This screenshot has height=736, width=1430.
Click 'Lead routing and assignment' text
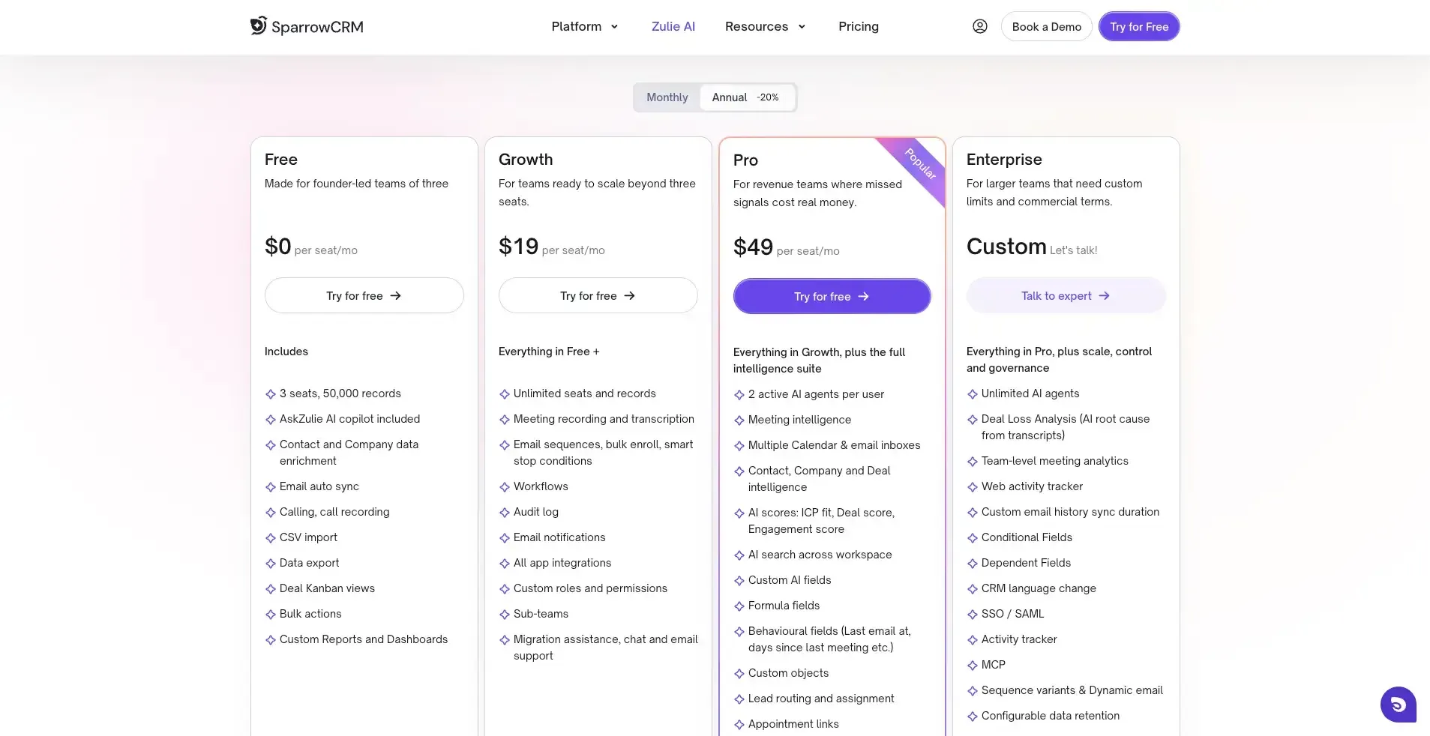coord(821,699)
